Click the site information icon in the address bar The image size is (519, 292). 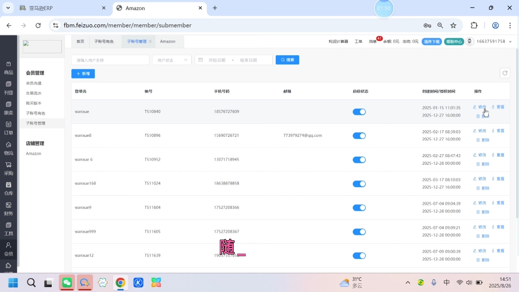tap(56, 25)
